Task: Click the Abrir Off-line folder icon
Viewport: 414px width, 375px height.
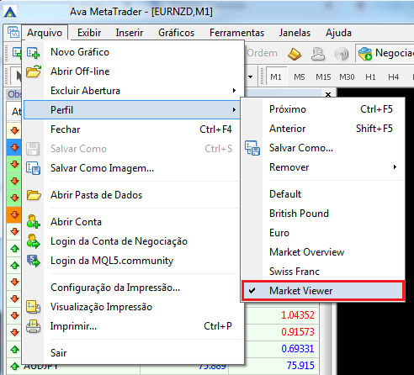Action: 34,71
